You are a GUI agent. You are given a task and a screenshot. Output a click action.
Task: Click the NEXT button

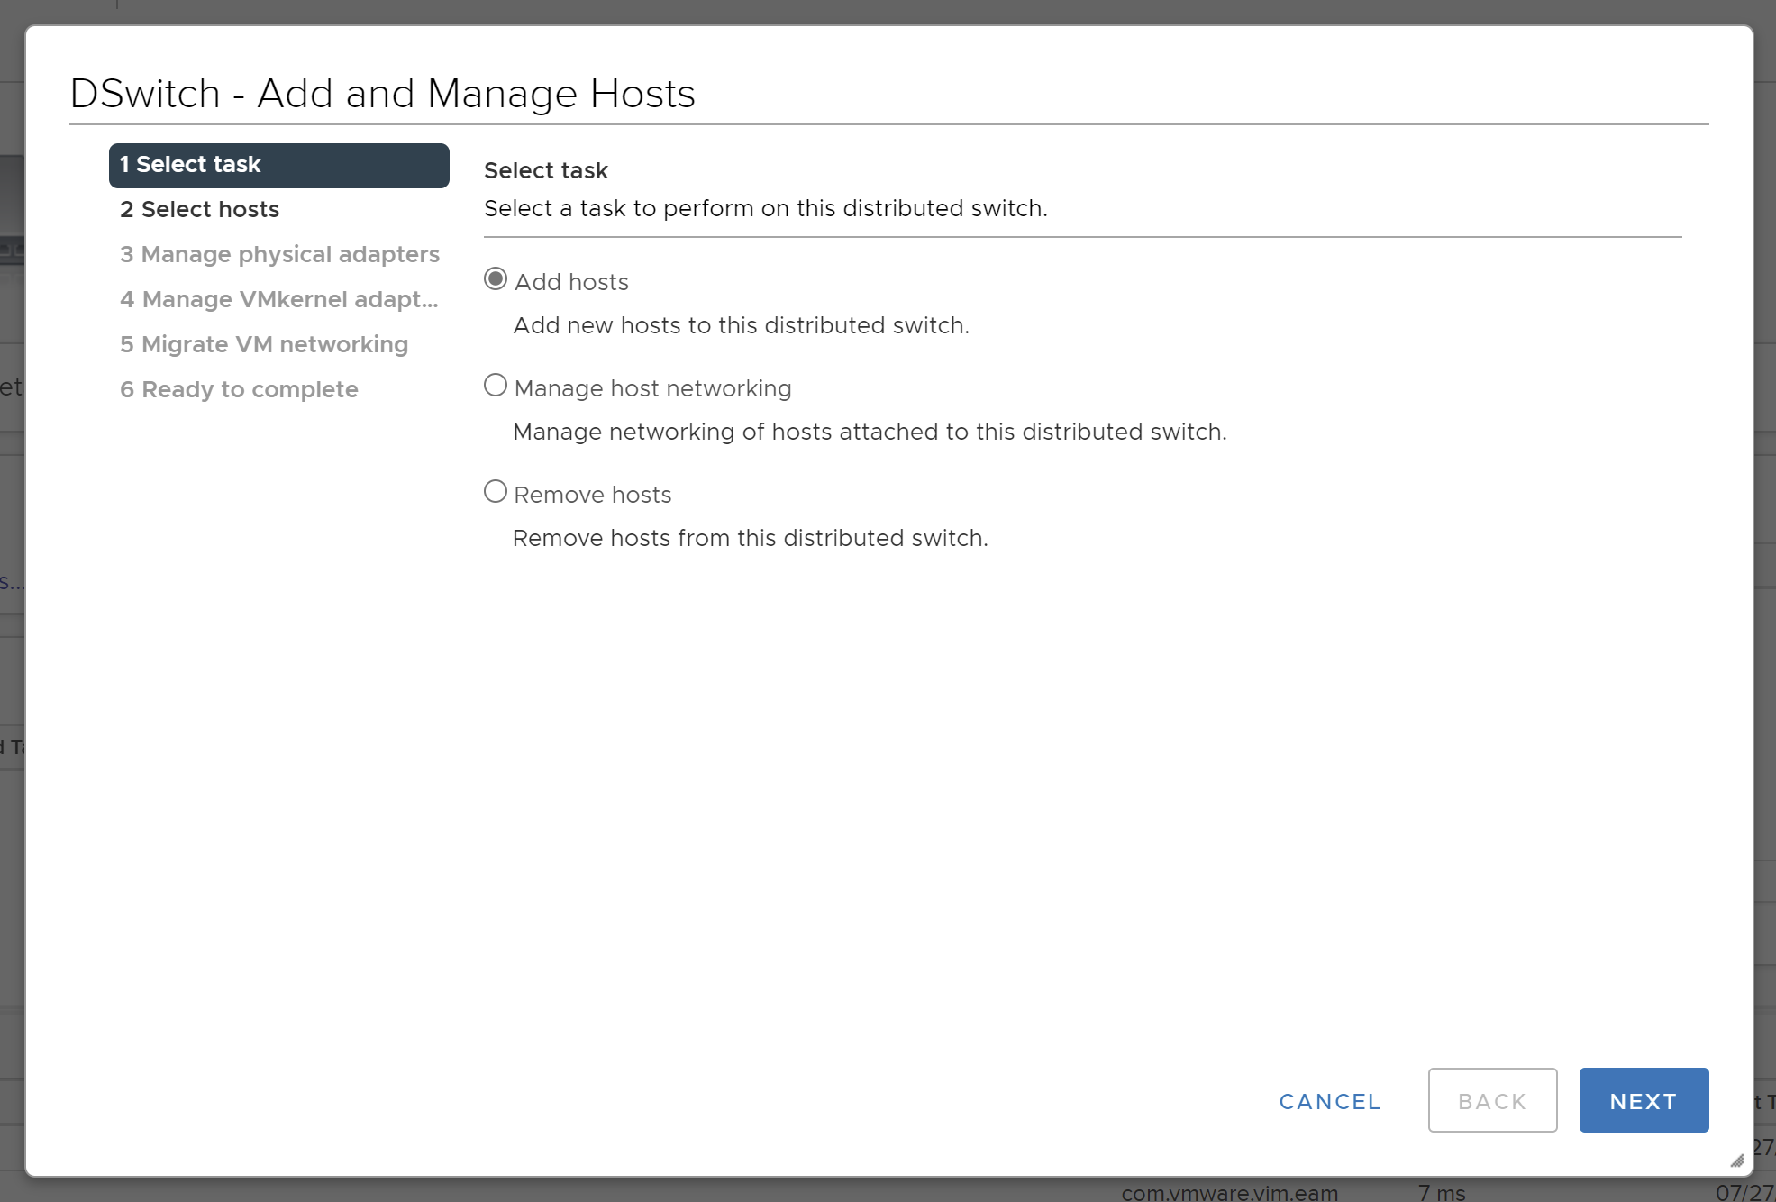(x=1643, y=1100)
